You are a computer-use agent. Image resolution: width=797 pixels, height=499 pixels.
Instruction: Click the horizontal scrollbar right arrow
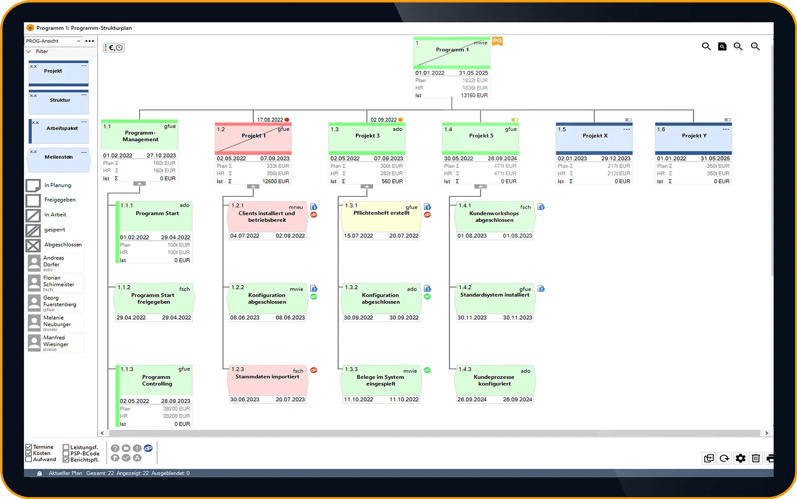point(766,433)
